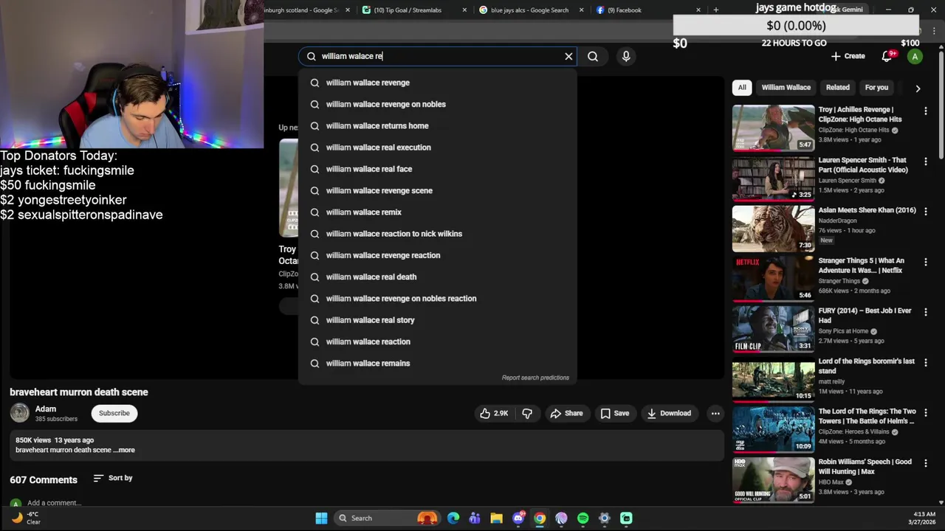Viewport: 945px width, 531px height.
Task: Choose suggestion 'william wallace real execution'
Action: [437, 147]
